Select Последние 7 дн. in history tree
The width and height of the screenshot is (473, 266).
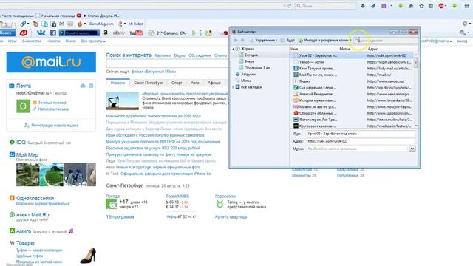[x=257, y=68]
